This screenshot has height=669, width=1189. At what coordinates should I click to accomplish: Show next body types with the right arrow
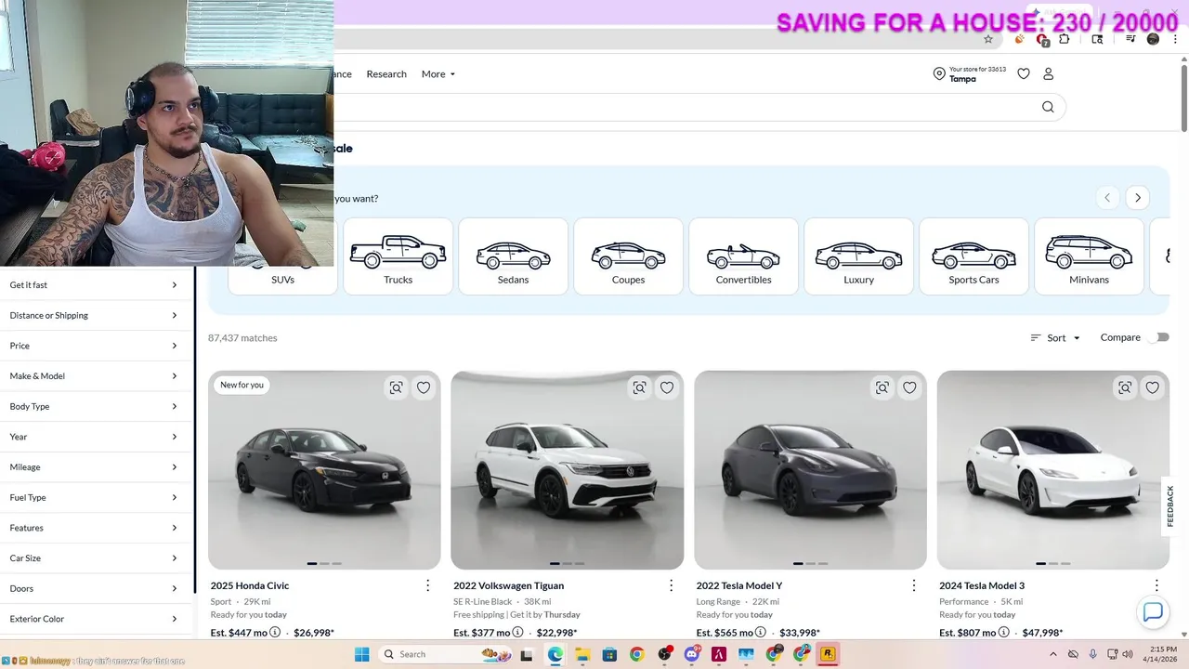tap(1138, 198)
